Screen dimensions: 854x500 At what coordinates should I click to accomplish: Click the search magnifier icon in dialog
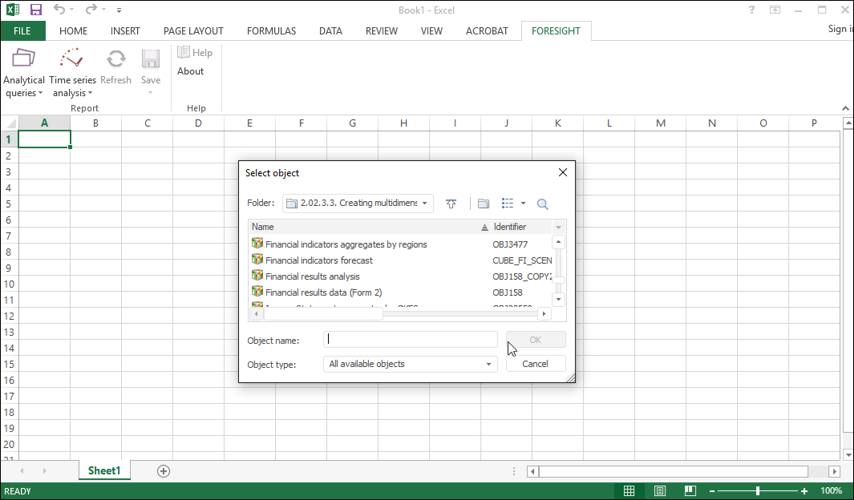(x=543, y=204)
